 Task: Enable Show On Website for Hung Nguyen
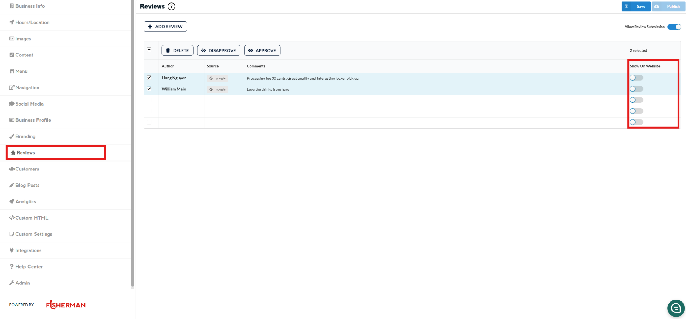636,78
